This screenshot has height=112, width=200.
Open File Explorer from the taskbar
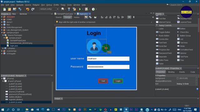coord(27,110)
